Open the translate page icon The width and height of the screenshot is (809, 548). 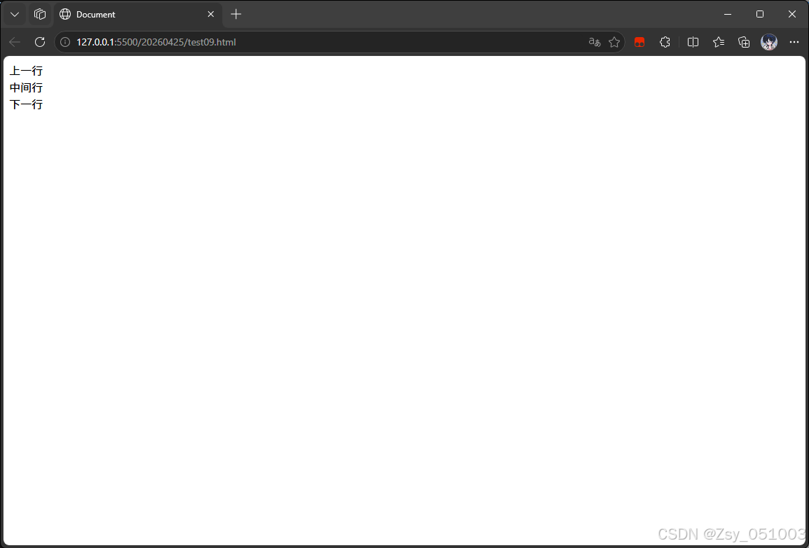pyautogui.click(x=595, y=42)
